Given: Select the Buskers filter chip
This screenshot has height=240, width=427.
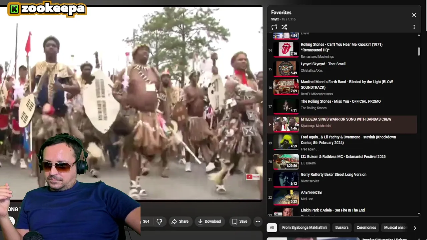Looking at the screenshot, I should [342, 228].
